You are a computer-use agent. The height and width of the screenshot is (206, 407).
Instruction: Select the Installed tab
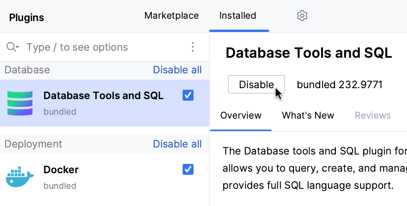[238, 16]
